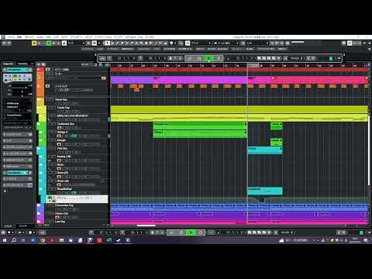Click locator range highlight in the ruler
The image size is (372, 279).
coord(253,65)
